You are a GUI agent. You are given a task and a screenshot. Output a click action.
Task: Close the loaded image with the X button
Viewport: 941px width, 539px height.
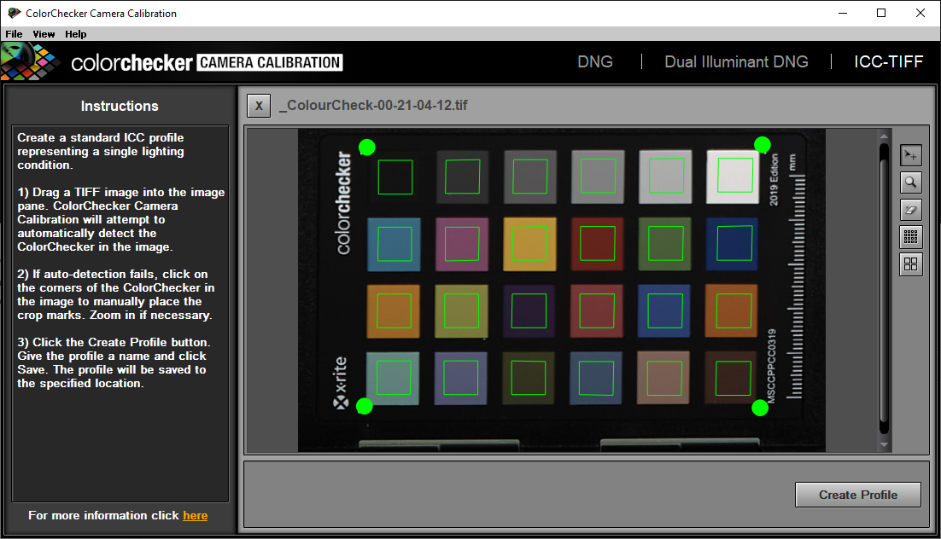[259, 106]
